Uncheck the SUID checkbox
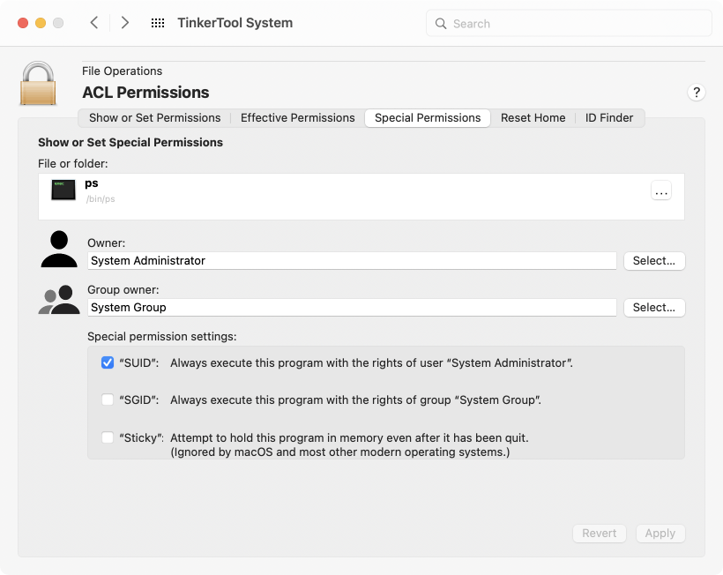This screenshot has height=575, width=723. (x=108, y=362)
